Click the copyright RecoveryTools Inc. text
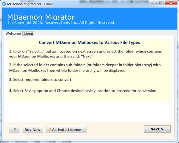The width and height of the screenshot is (179, 143). click(x=61, y=23)
